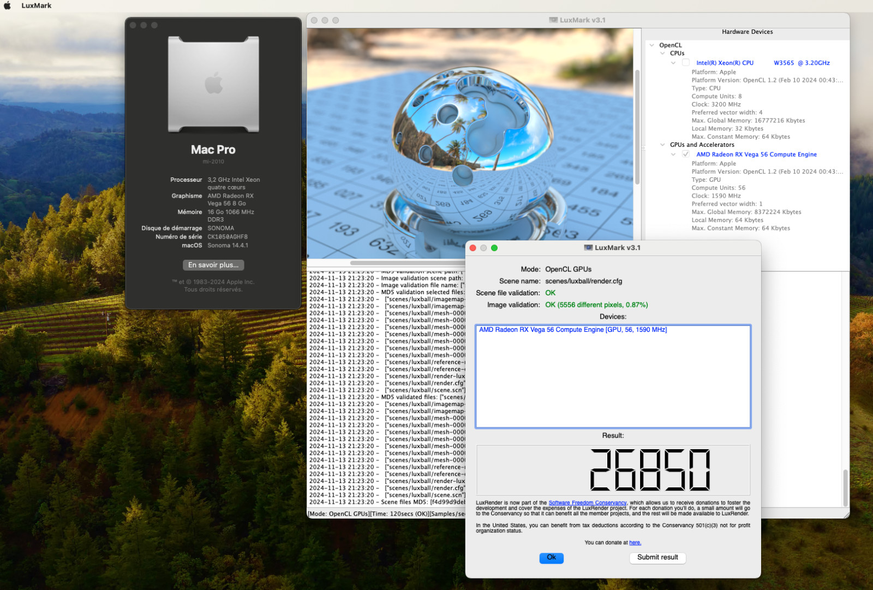Click '16 Go 1066 MHz DDR3' memory value
873x590 pixels.
coord(231,216)
